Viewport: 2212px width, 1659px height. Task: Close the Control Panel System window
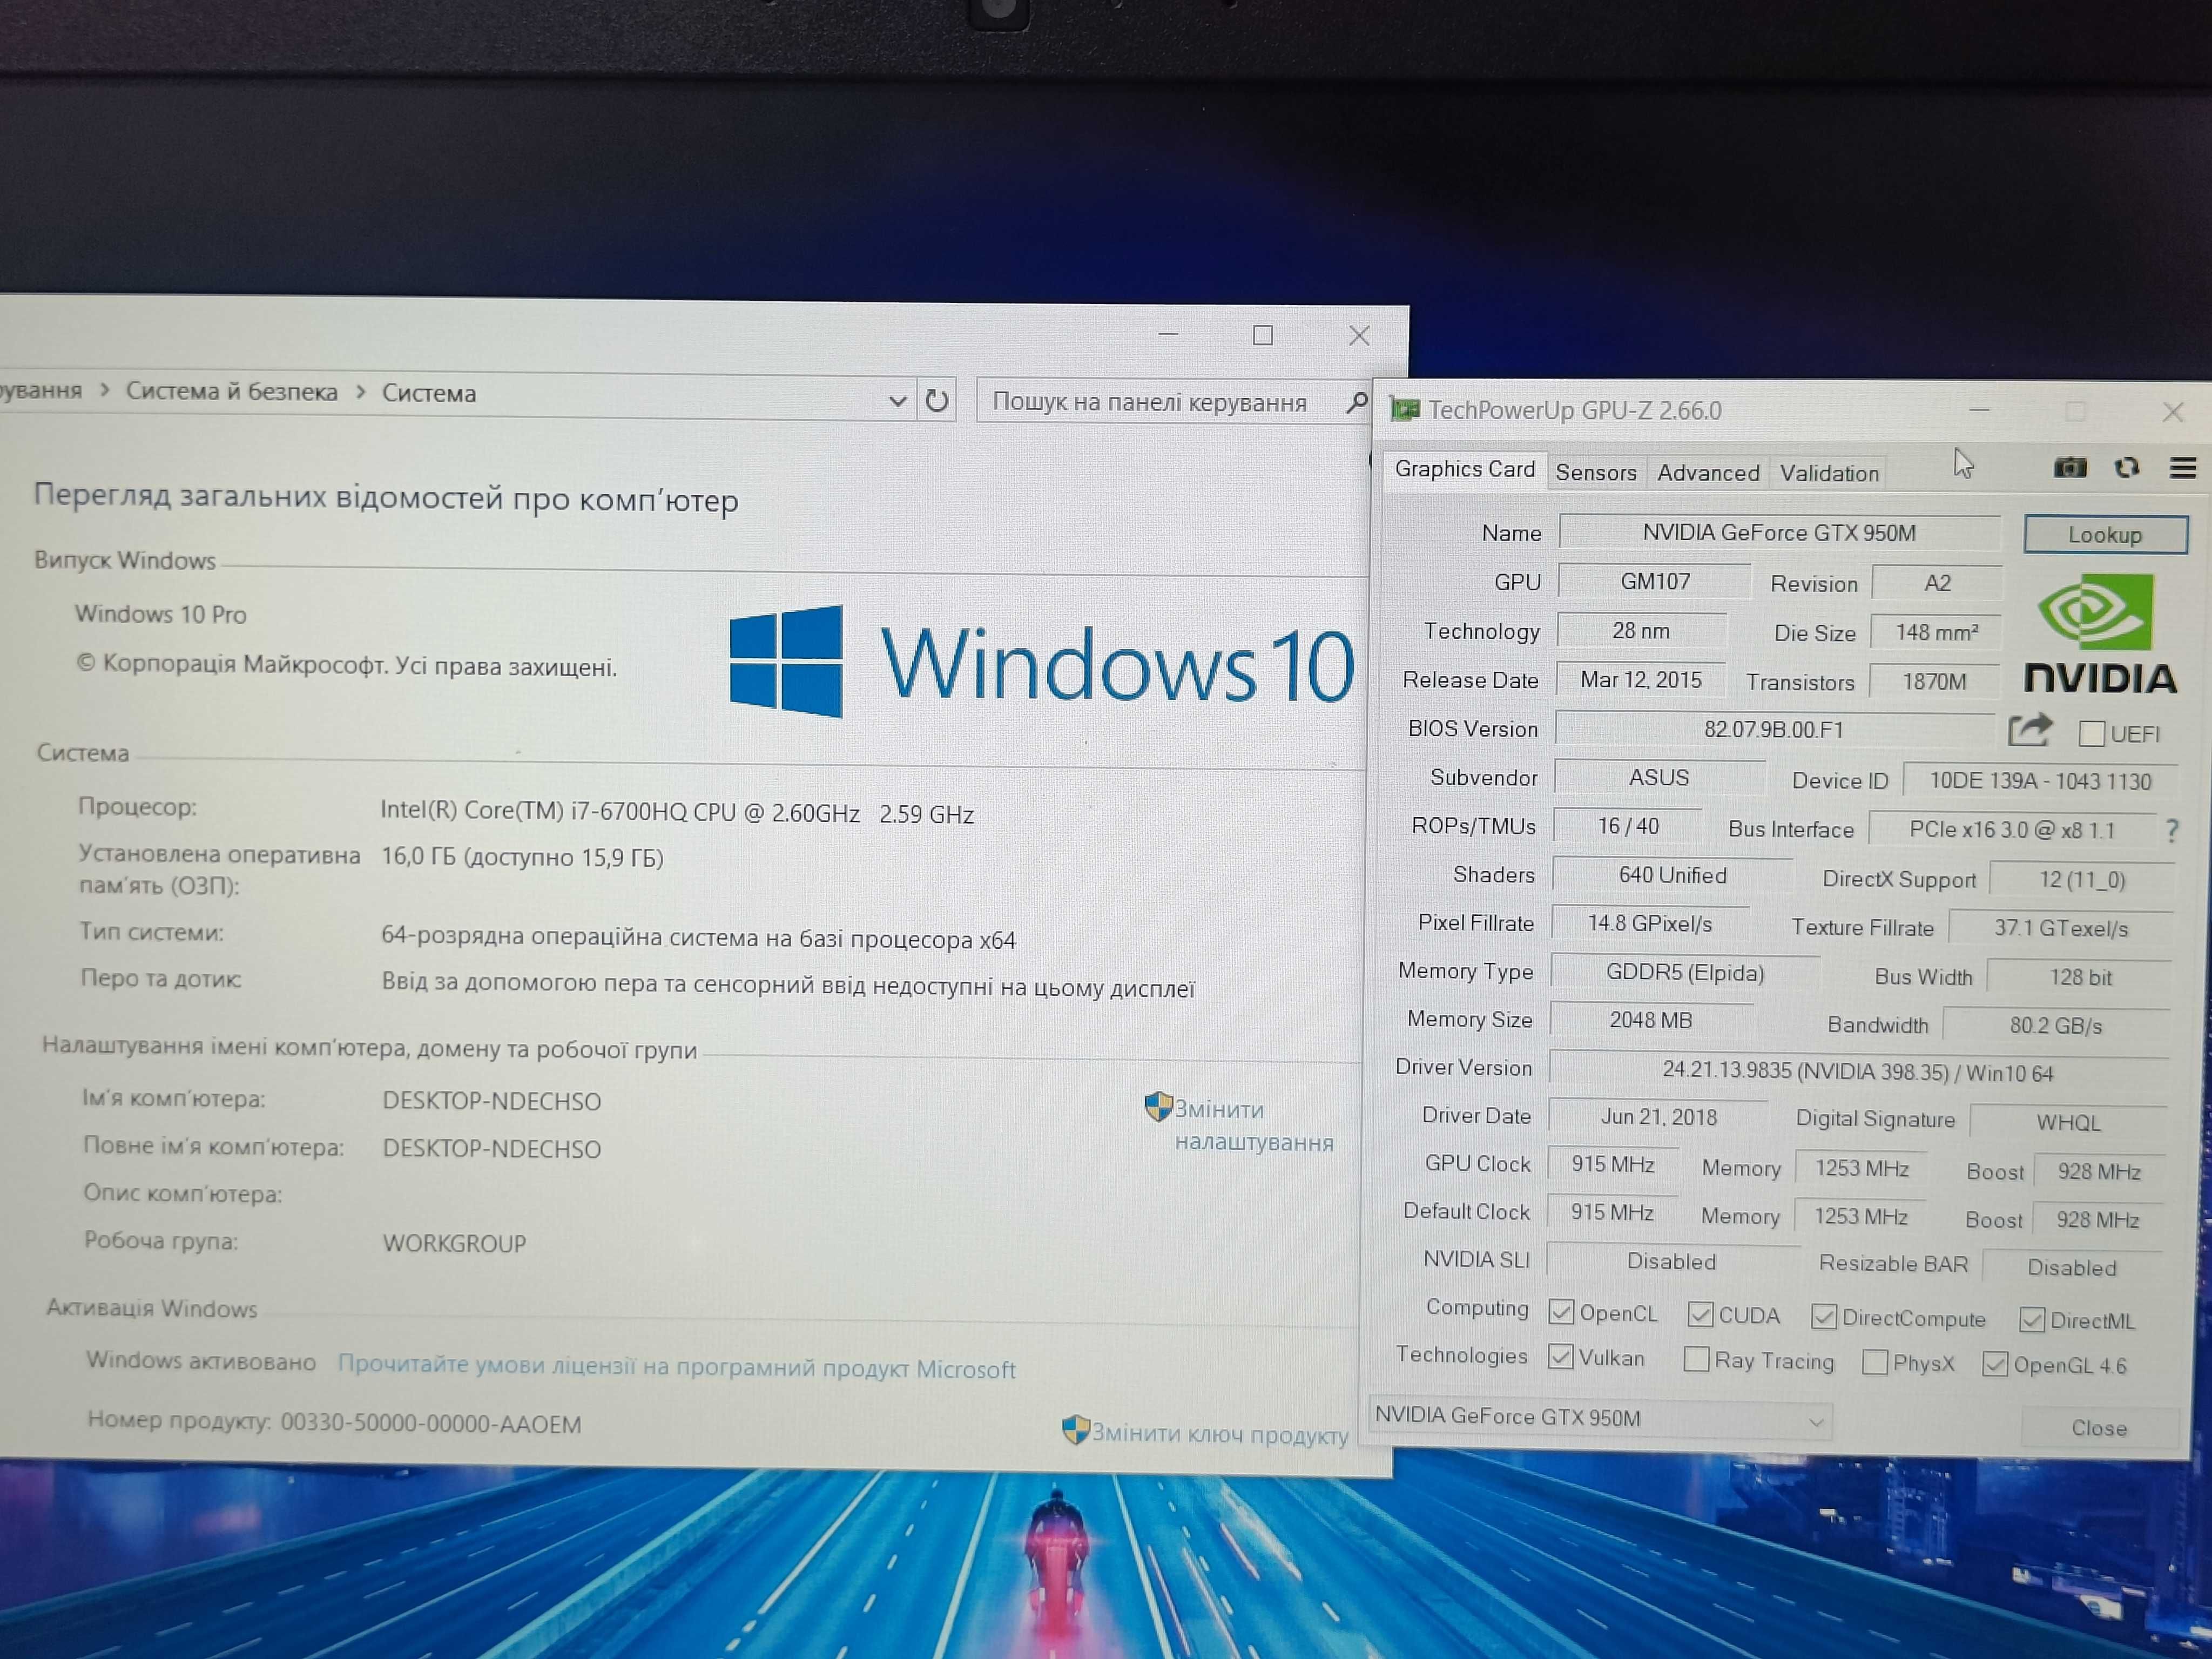click(x=1359, y=336)
